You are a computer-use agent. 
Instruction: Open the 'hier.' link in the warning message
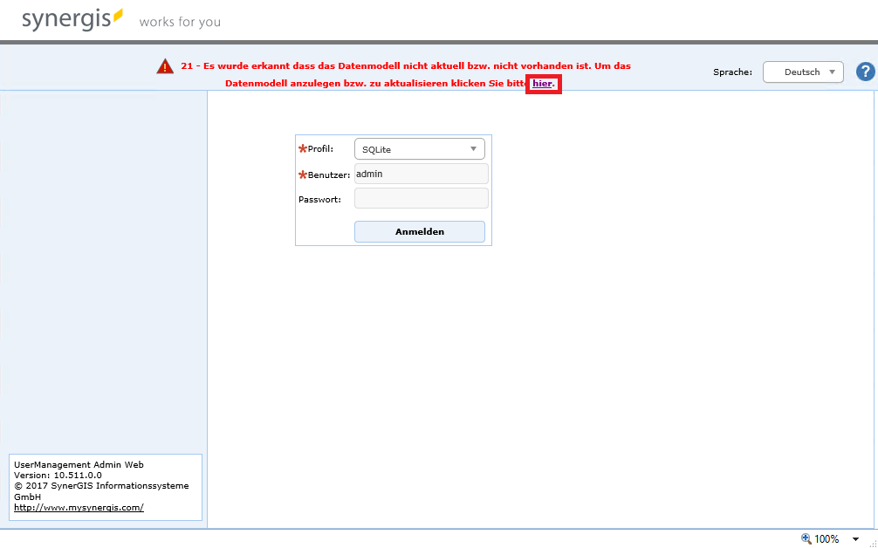point(543,84)
